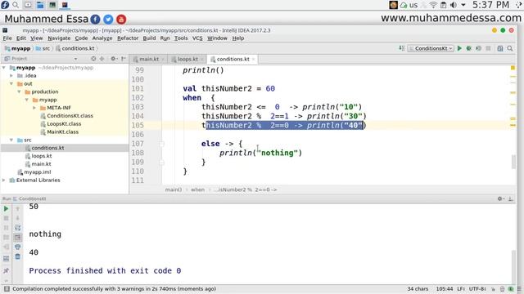Open the VCS menu
Viewport: 524px width, 294px height.
tap(197, 38)
